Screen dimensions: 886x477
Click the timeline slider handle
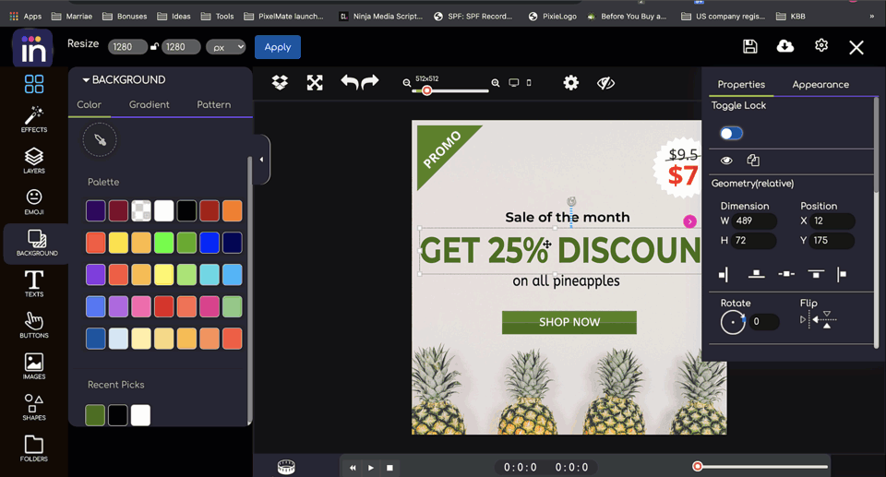(698, 466)
